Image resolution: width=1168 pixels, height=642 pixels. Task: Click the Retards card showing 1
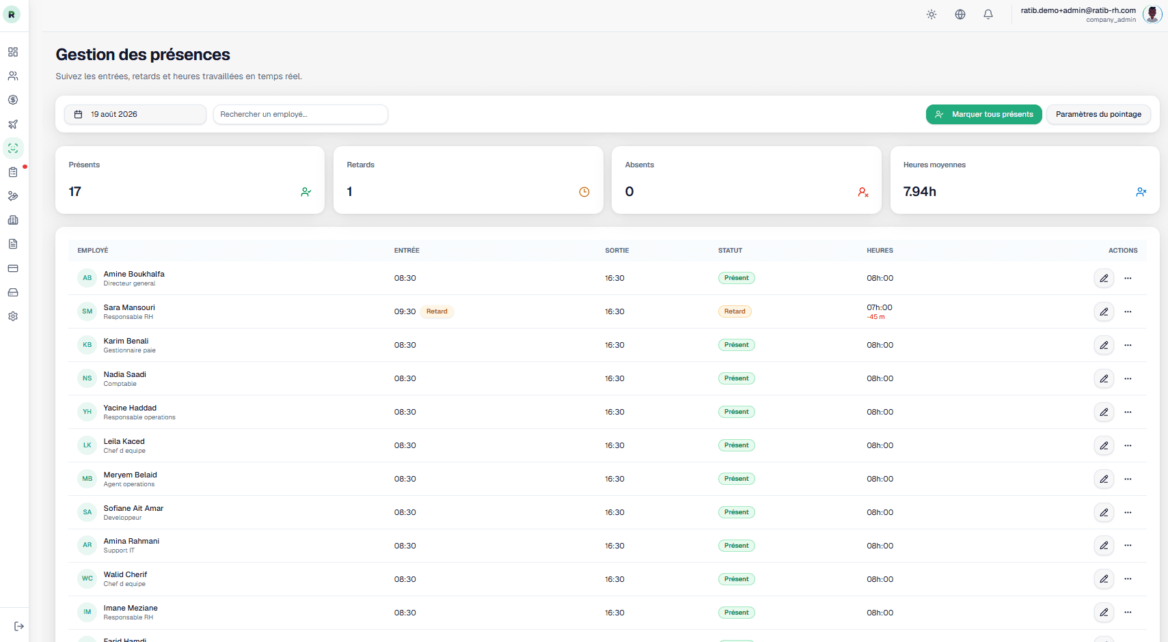(x=468, y=180)
